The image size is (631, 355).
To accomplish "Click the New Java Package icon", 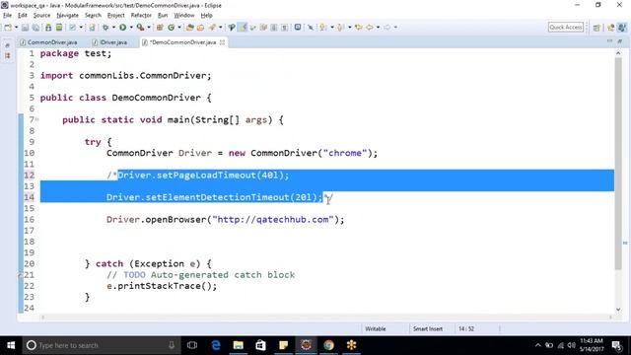I will (x=160, y=28).
